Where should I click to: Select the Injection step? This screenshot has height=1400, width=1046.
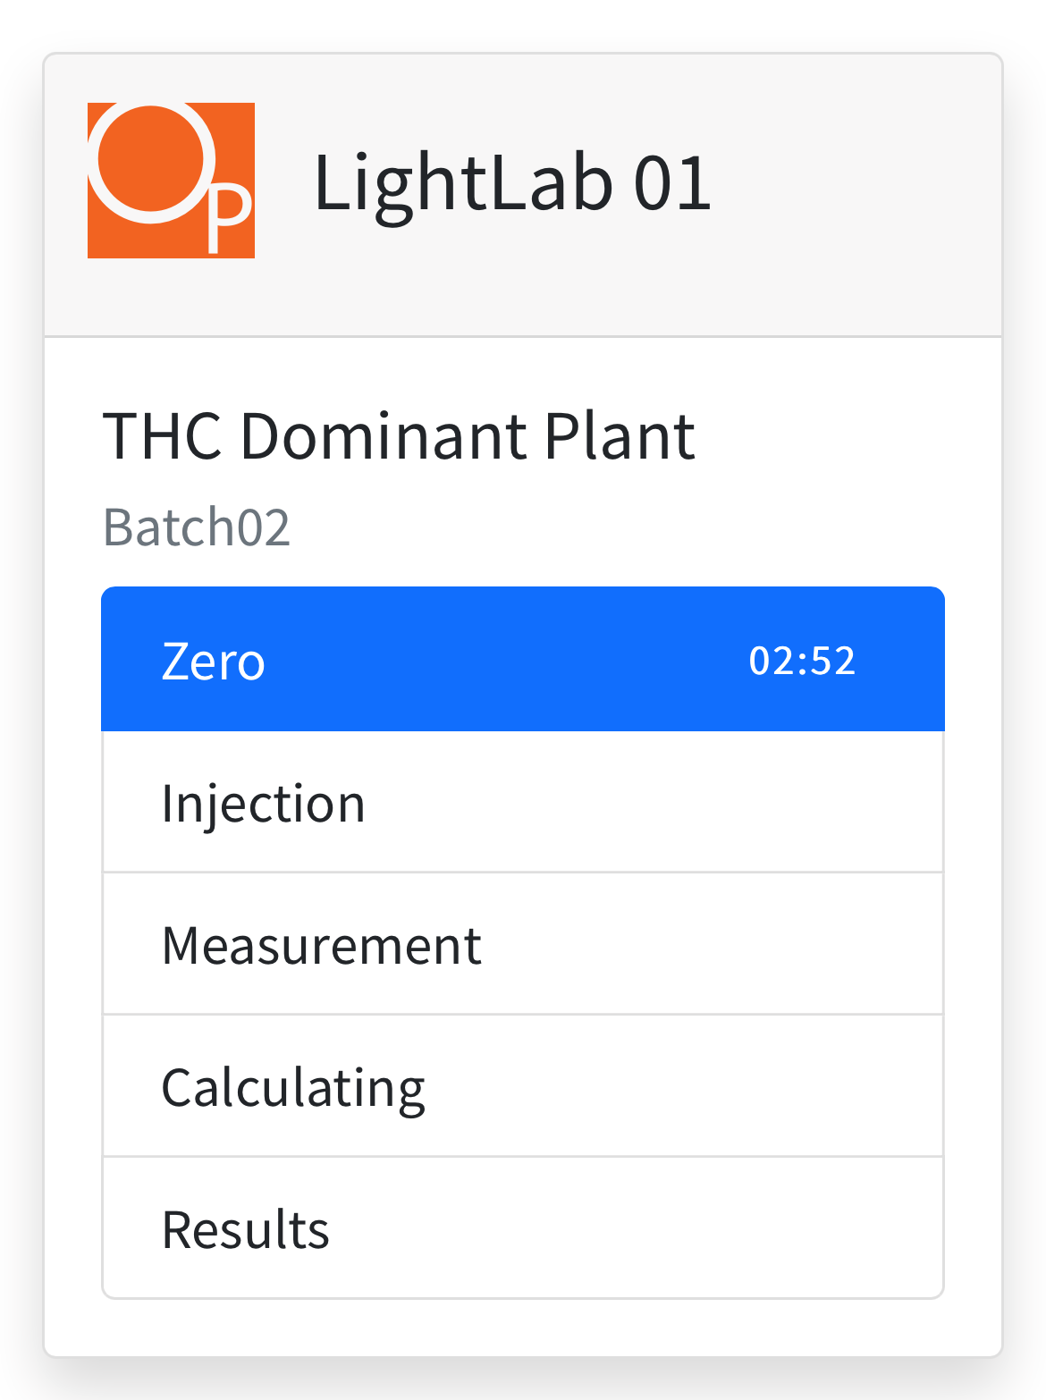point(523,802)
